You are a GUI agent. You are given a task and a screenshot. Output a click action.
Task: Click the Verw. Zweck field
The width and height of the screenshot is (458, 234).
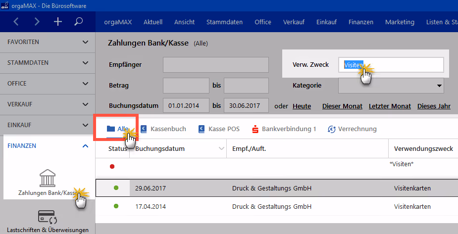391,65
